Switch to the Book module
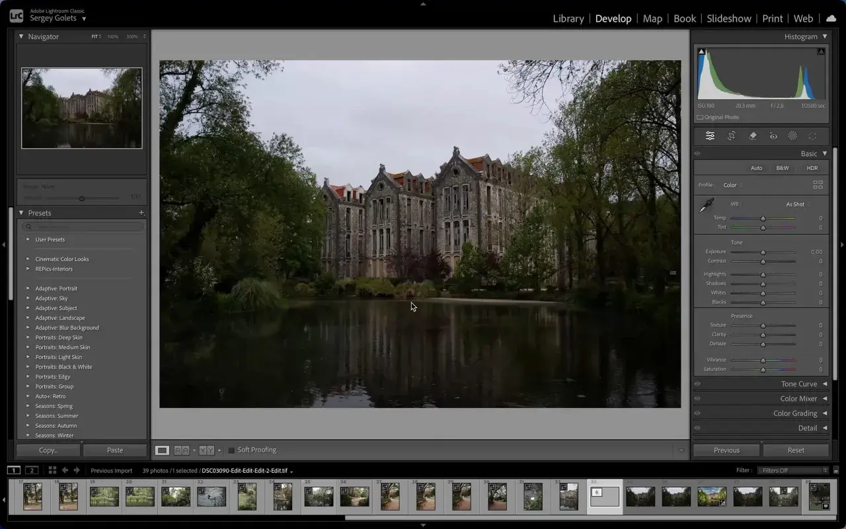846x529 pixels. click(x=685, y=19)
